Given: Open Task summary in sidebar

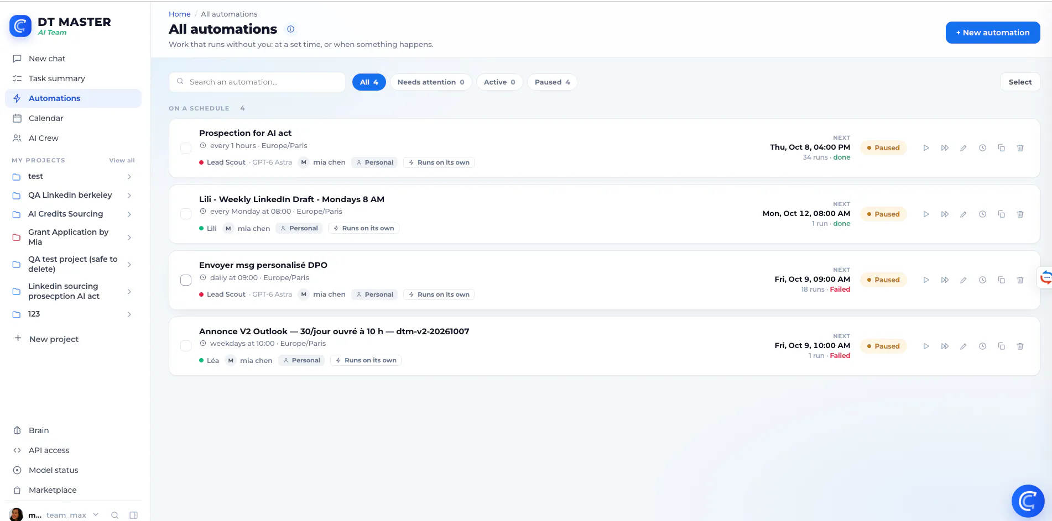Looking at the screenshot, I should 73,78.
